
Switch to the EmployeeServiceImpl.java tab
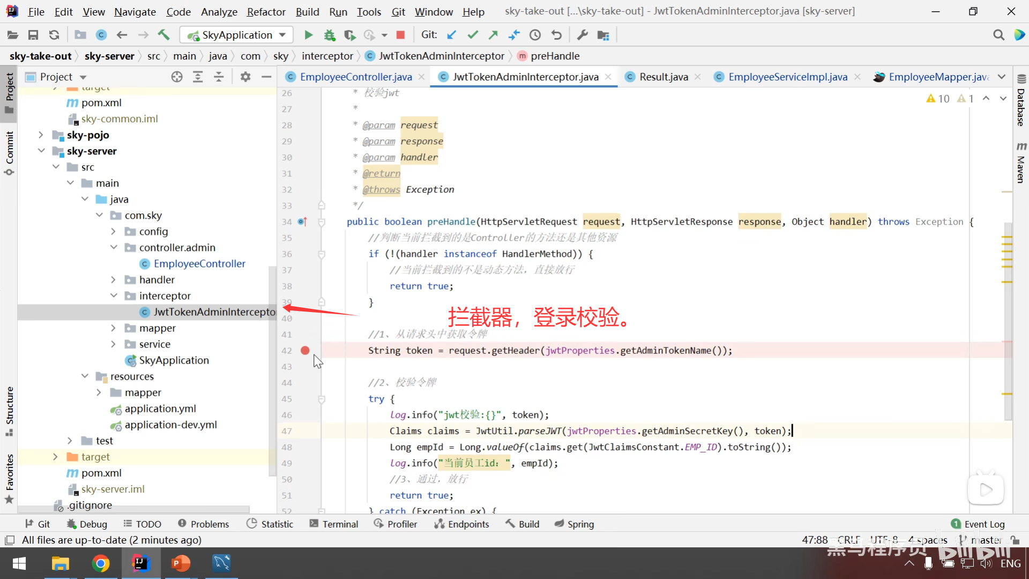(787, 77)
